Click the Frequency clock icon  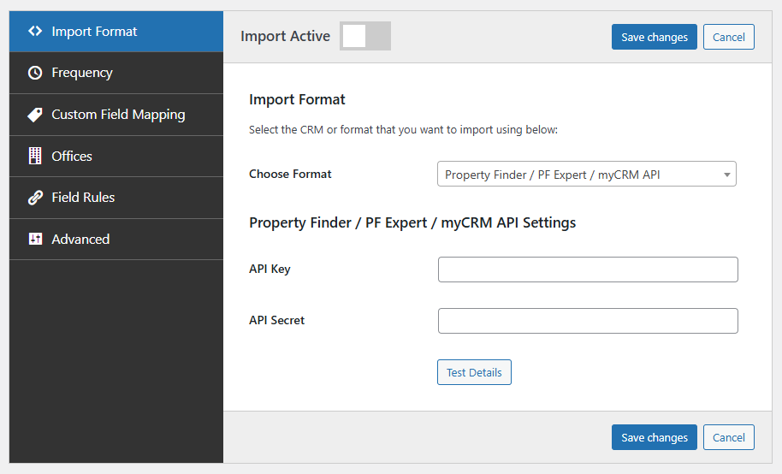[x=35, y=73]
